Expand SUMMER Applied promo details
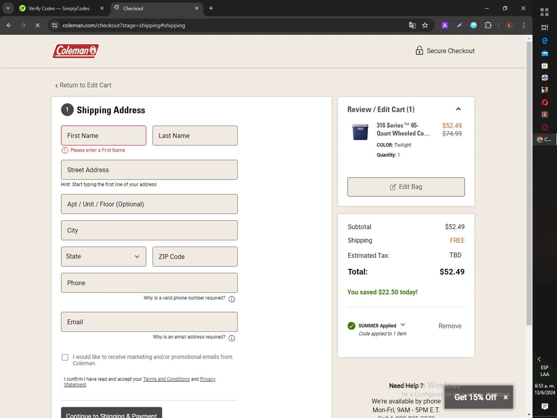The width and height of the screenshot is (557, 418). 403,325
